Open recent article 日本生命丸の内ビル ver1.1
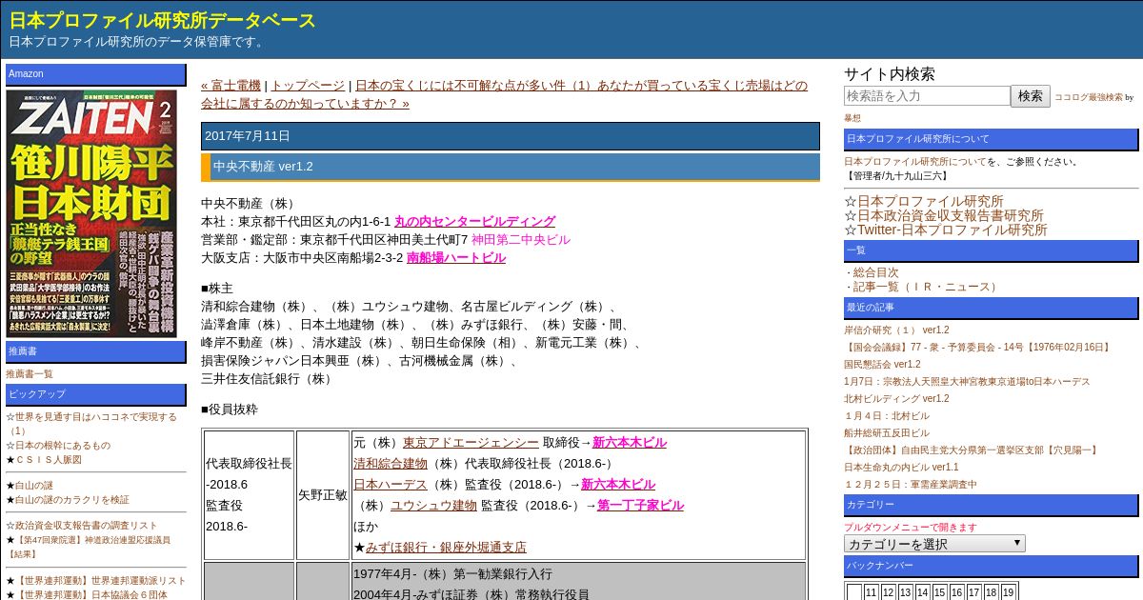Image resolution: width=1143 pixels, height=600 pixels. click(x=901, y=468)
